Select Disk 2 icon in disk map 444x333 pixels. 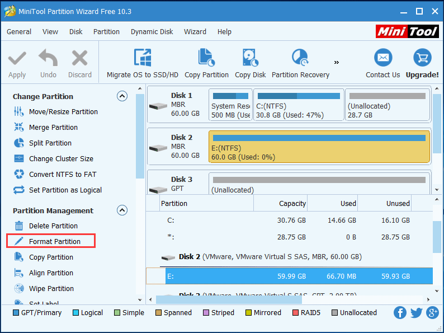click(x=158, y=148)
